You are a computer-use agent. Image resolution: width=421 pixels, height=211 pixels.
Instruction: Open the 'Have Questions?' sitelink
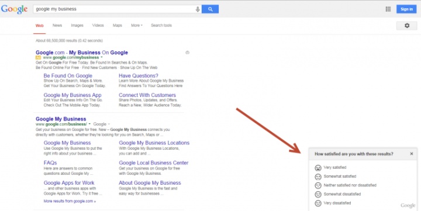coord(139,76)
